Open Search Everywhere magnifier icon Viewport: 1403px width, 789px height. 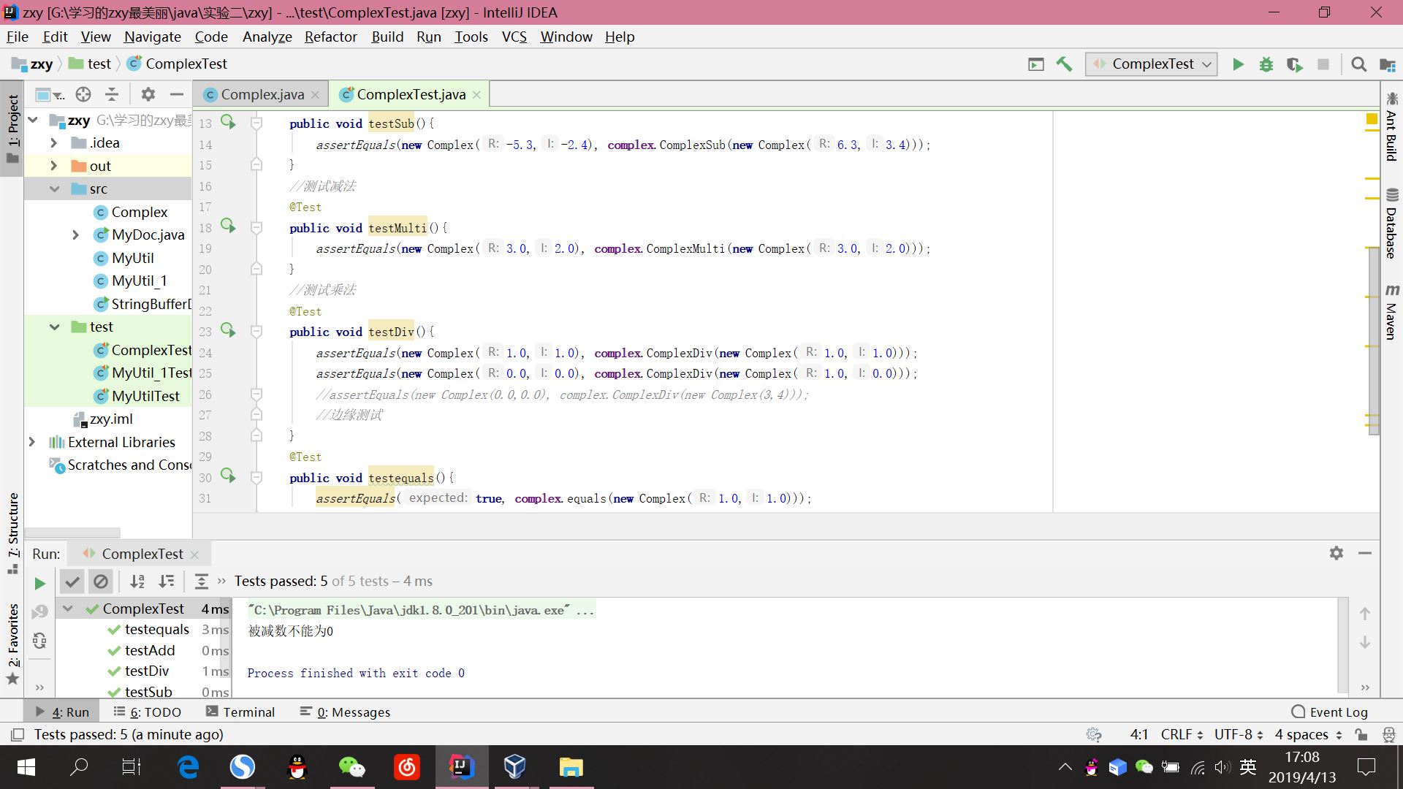click(1359, 64)
